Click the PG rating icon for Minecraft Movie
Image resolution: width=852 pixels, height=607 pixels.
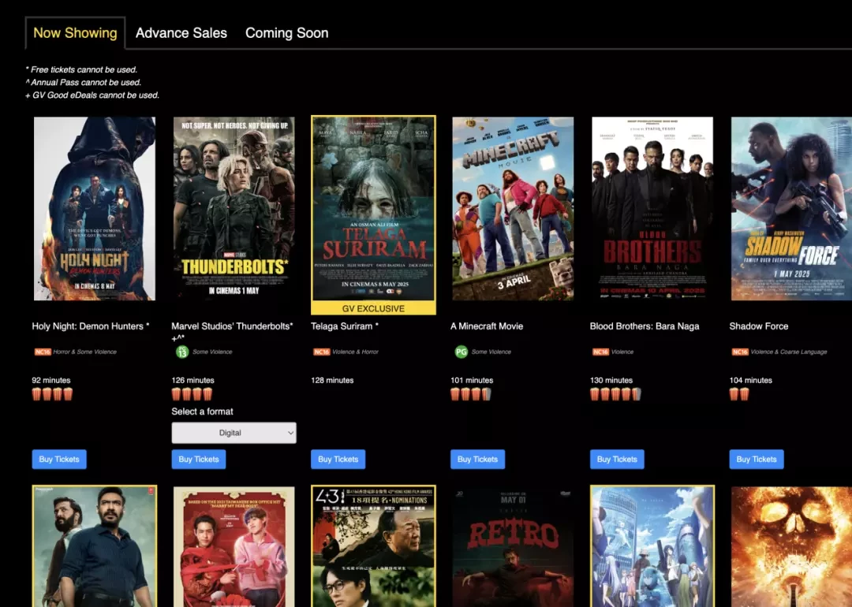(461, 352)
